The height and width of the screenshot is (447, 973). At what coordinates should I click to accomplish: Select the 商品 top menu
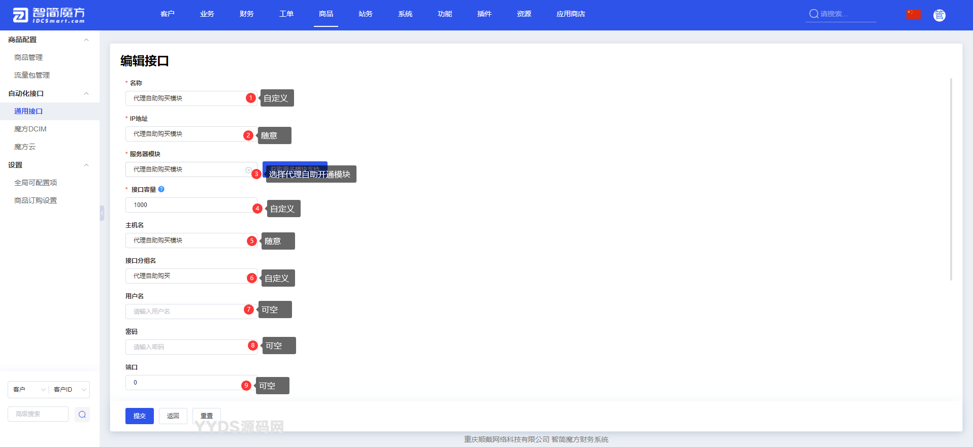pyautogui.click(x=326, y=14)
